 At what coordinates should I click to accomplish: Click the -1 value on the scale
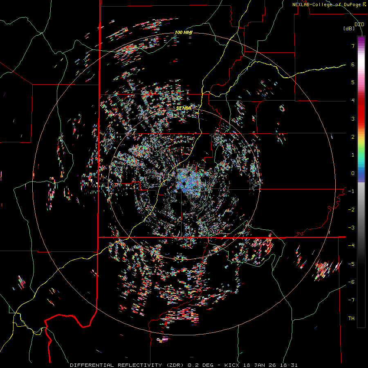pos(351,191)
